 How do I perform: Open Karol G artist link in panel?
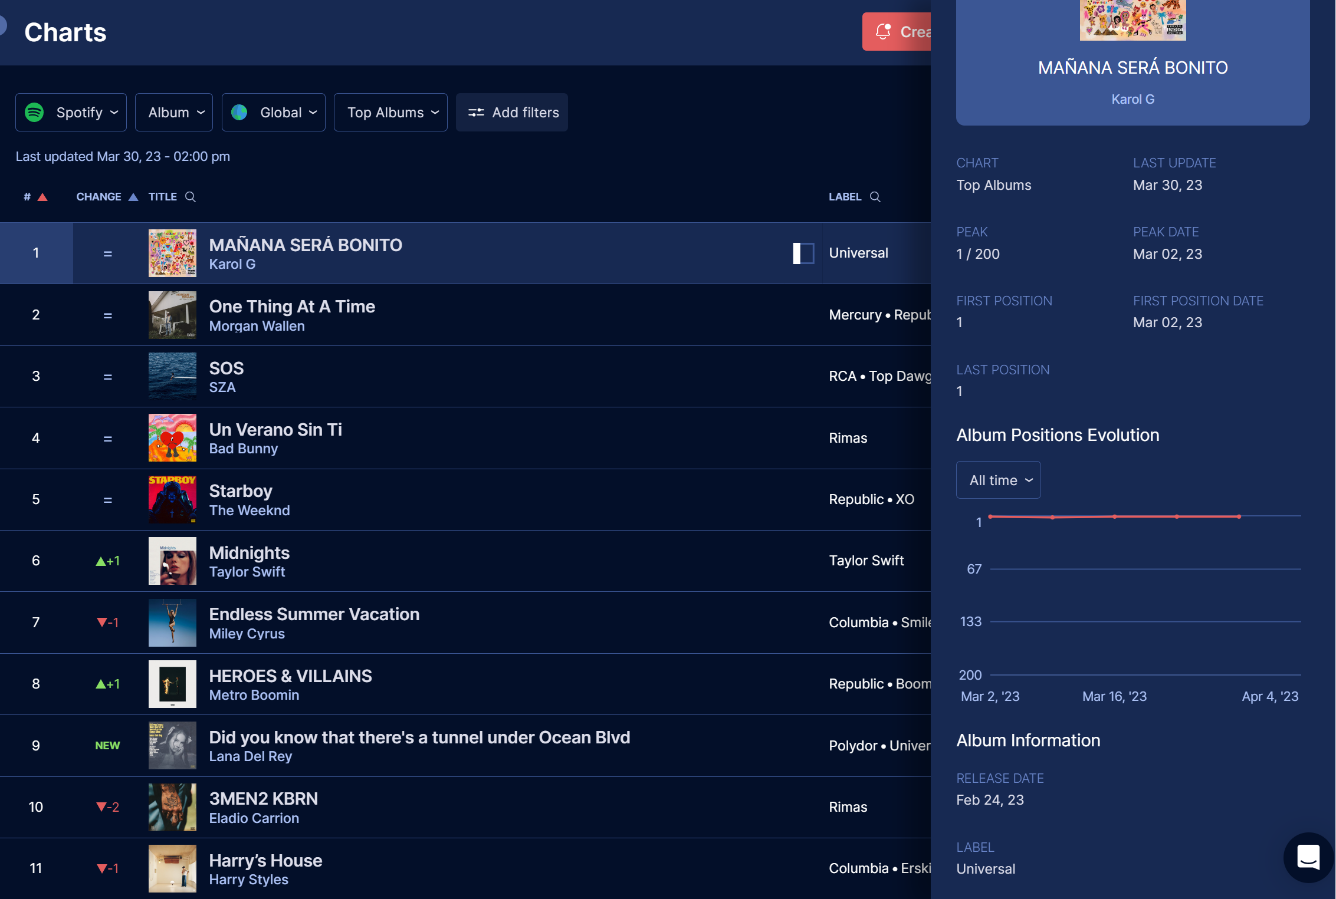click(x=1133, y=100)
